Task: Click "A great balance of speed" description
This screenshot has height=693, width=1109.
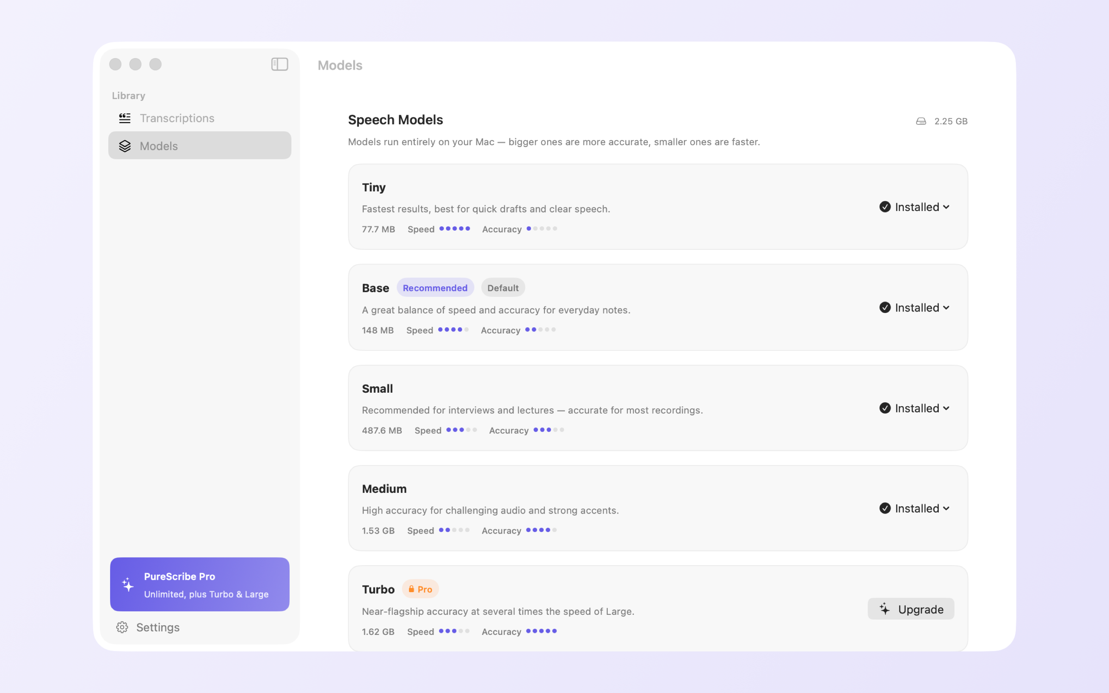Action: coord(496,310)
